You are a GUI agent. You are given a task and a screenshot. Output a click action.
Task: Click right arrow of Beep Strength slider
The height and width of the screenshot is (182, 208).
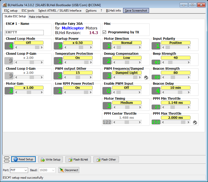click(x=188, y=62)
